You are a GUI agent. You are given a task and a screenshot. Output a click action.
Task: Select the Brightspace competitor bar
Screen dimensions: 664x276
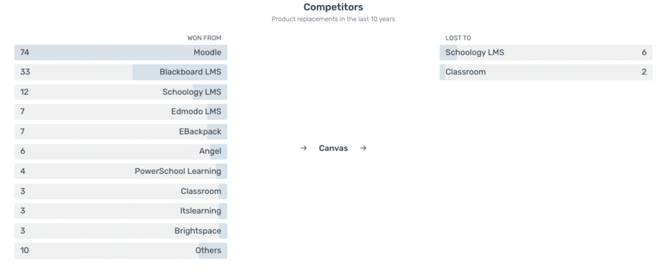[121, 231]
